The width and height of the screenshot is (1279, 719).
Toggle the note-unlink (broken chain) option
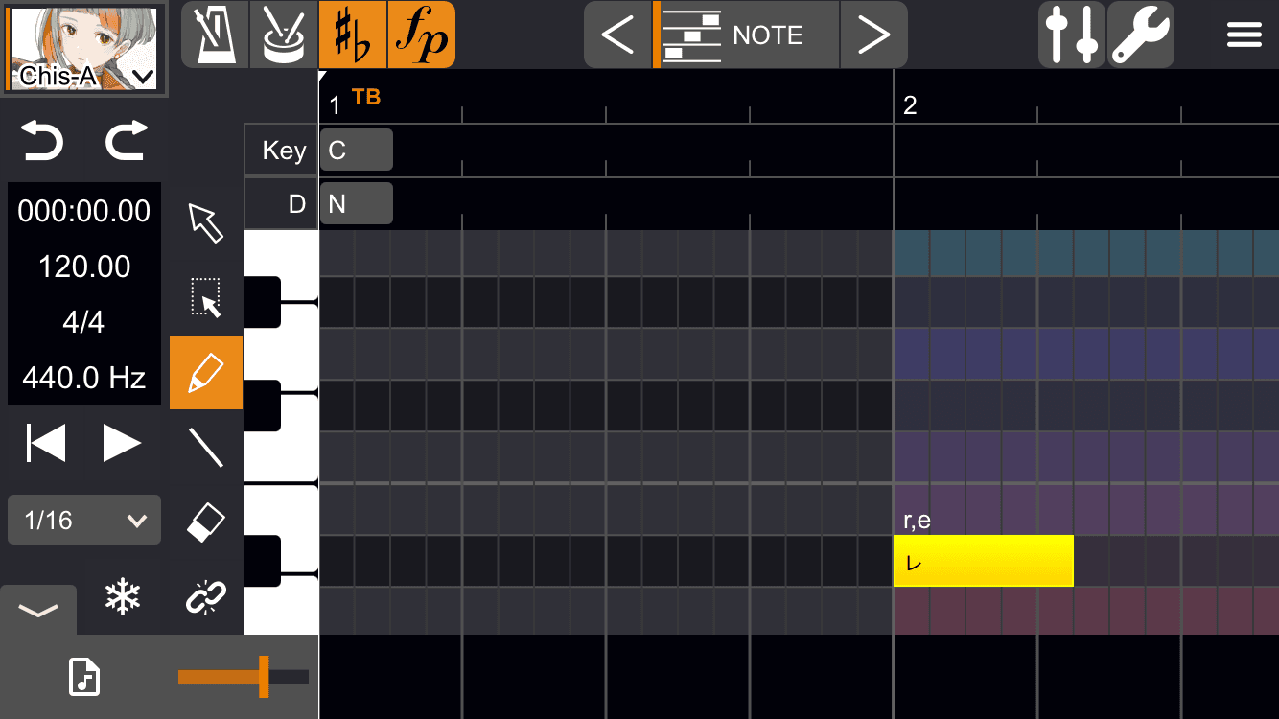205,596
